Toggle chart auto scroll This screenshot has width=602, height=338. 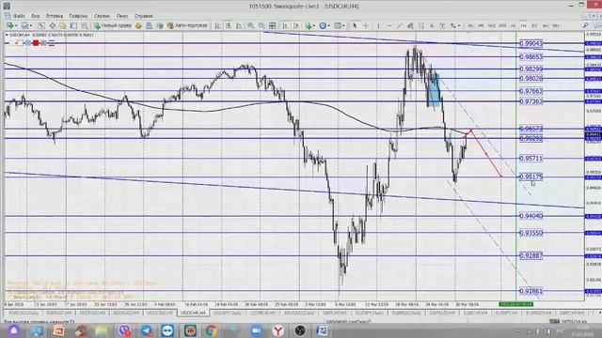[285, 25]
